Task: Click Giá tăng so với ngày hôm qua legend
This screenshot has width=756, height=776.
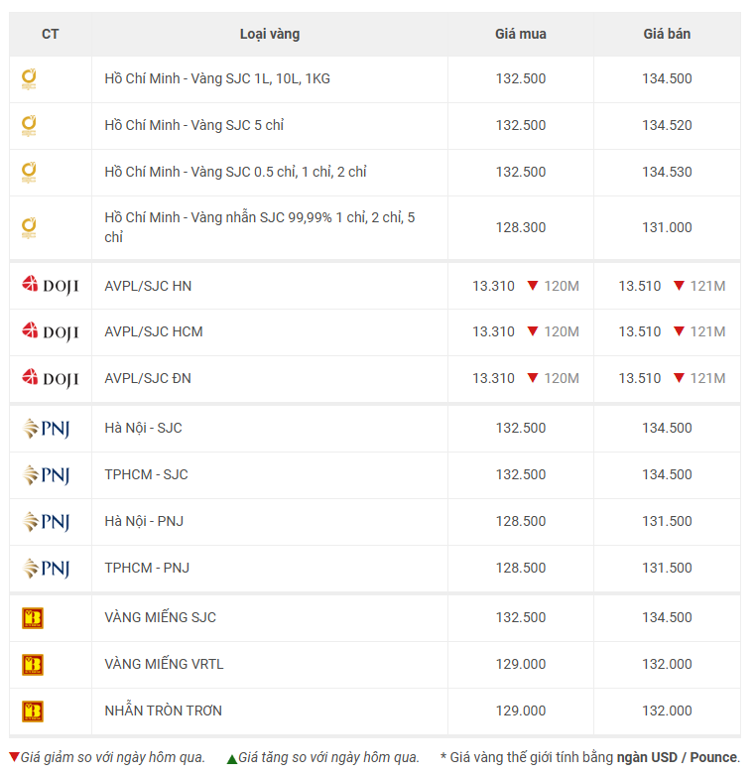Action: tap(328, 757)
